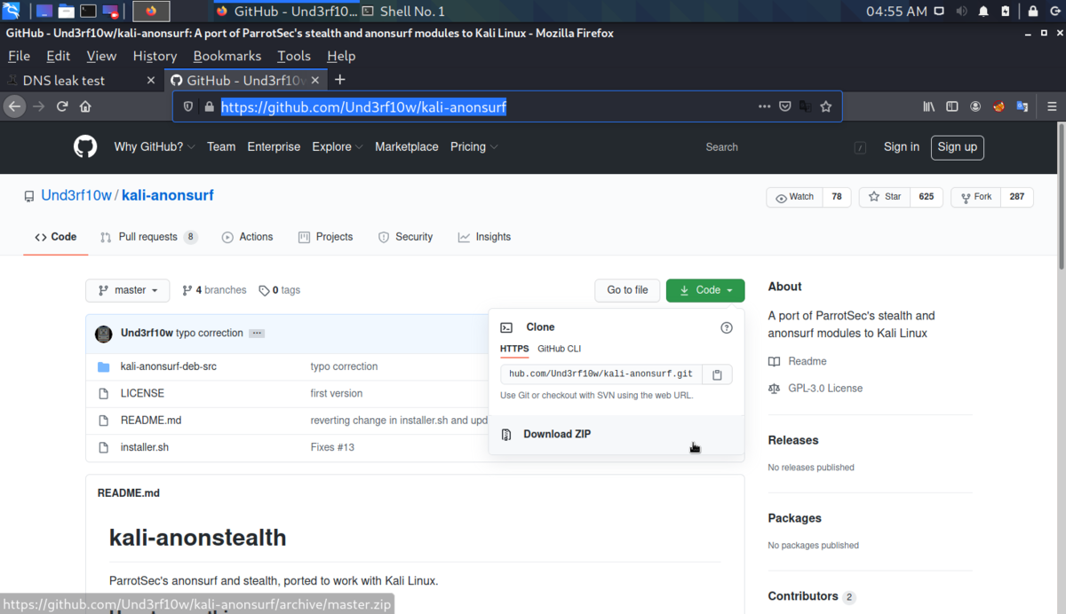Open the Tools menu
This screenshot has height=614, width=1066.
(294, 56)
